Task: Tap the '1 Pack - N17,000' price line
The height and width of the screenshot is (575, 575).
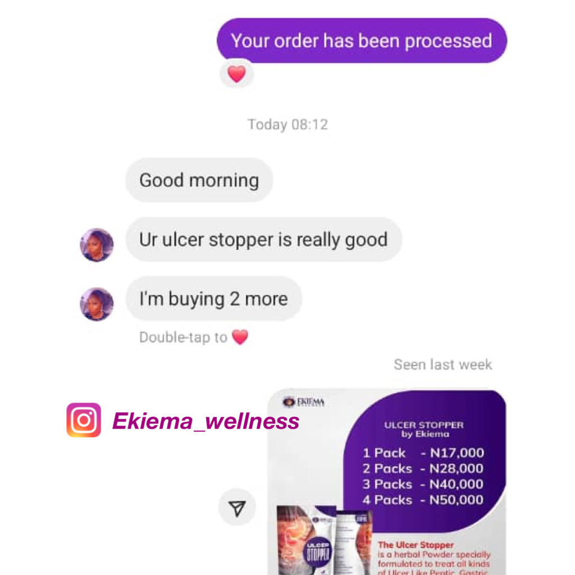Action: coord(423,453)
